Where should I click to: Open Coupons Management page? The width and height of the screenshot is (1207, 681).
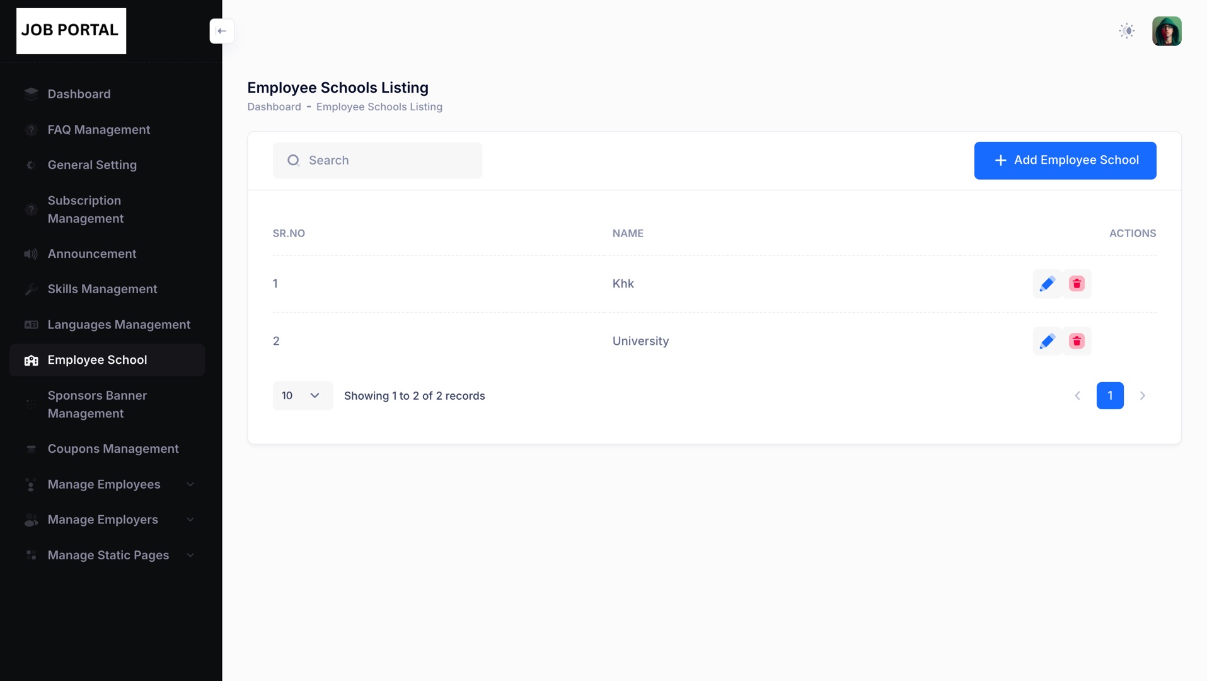113,449
